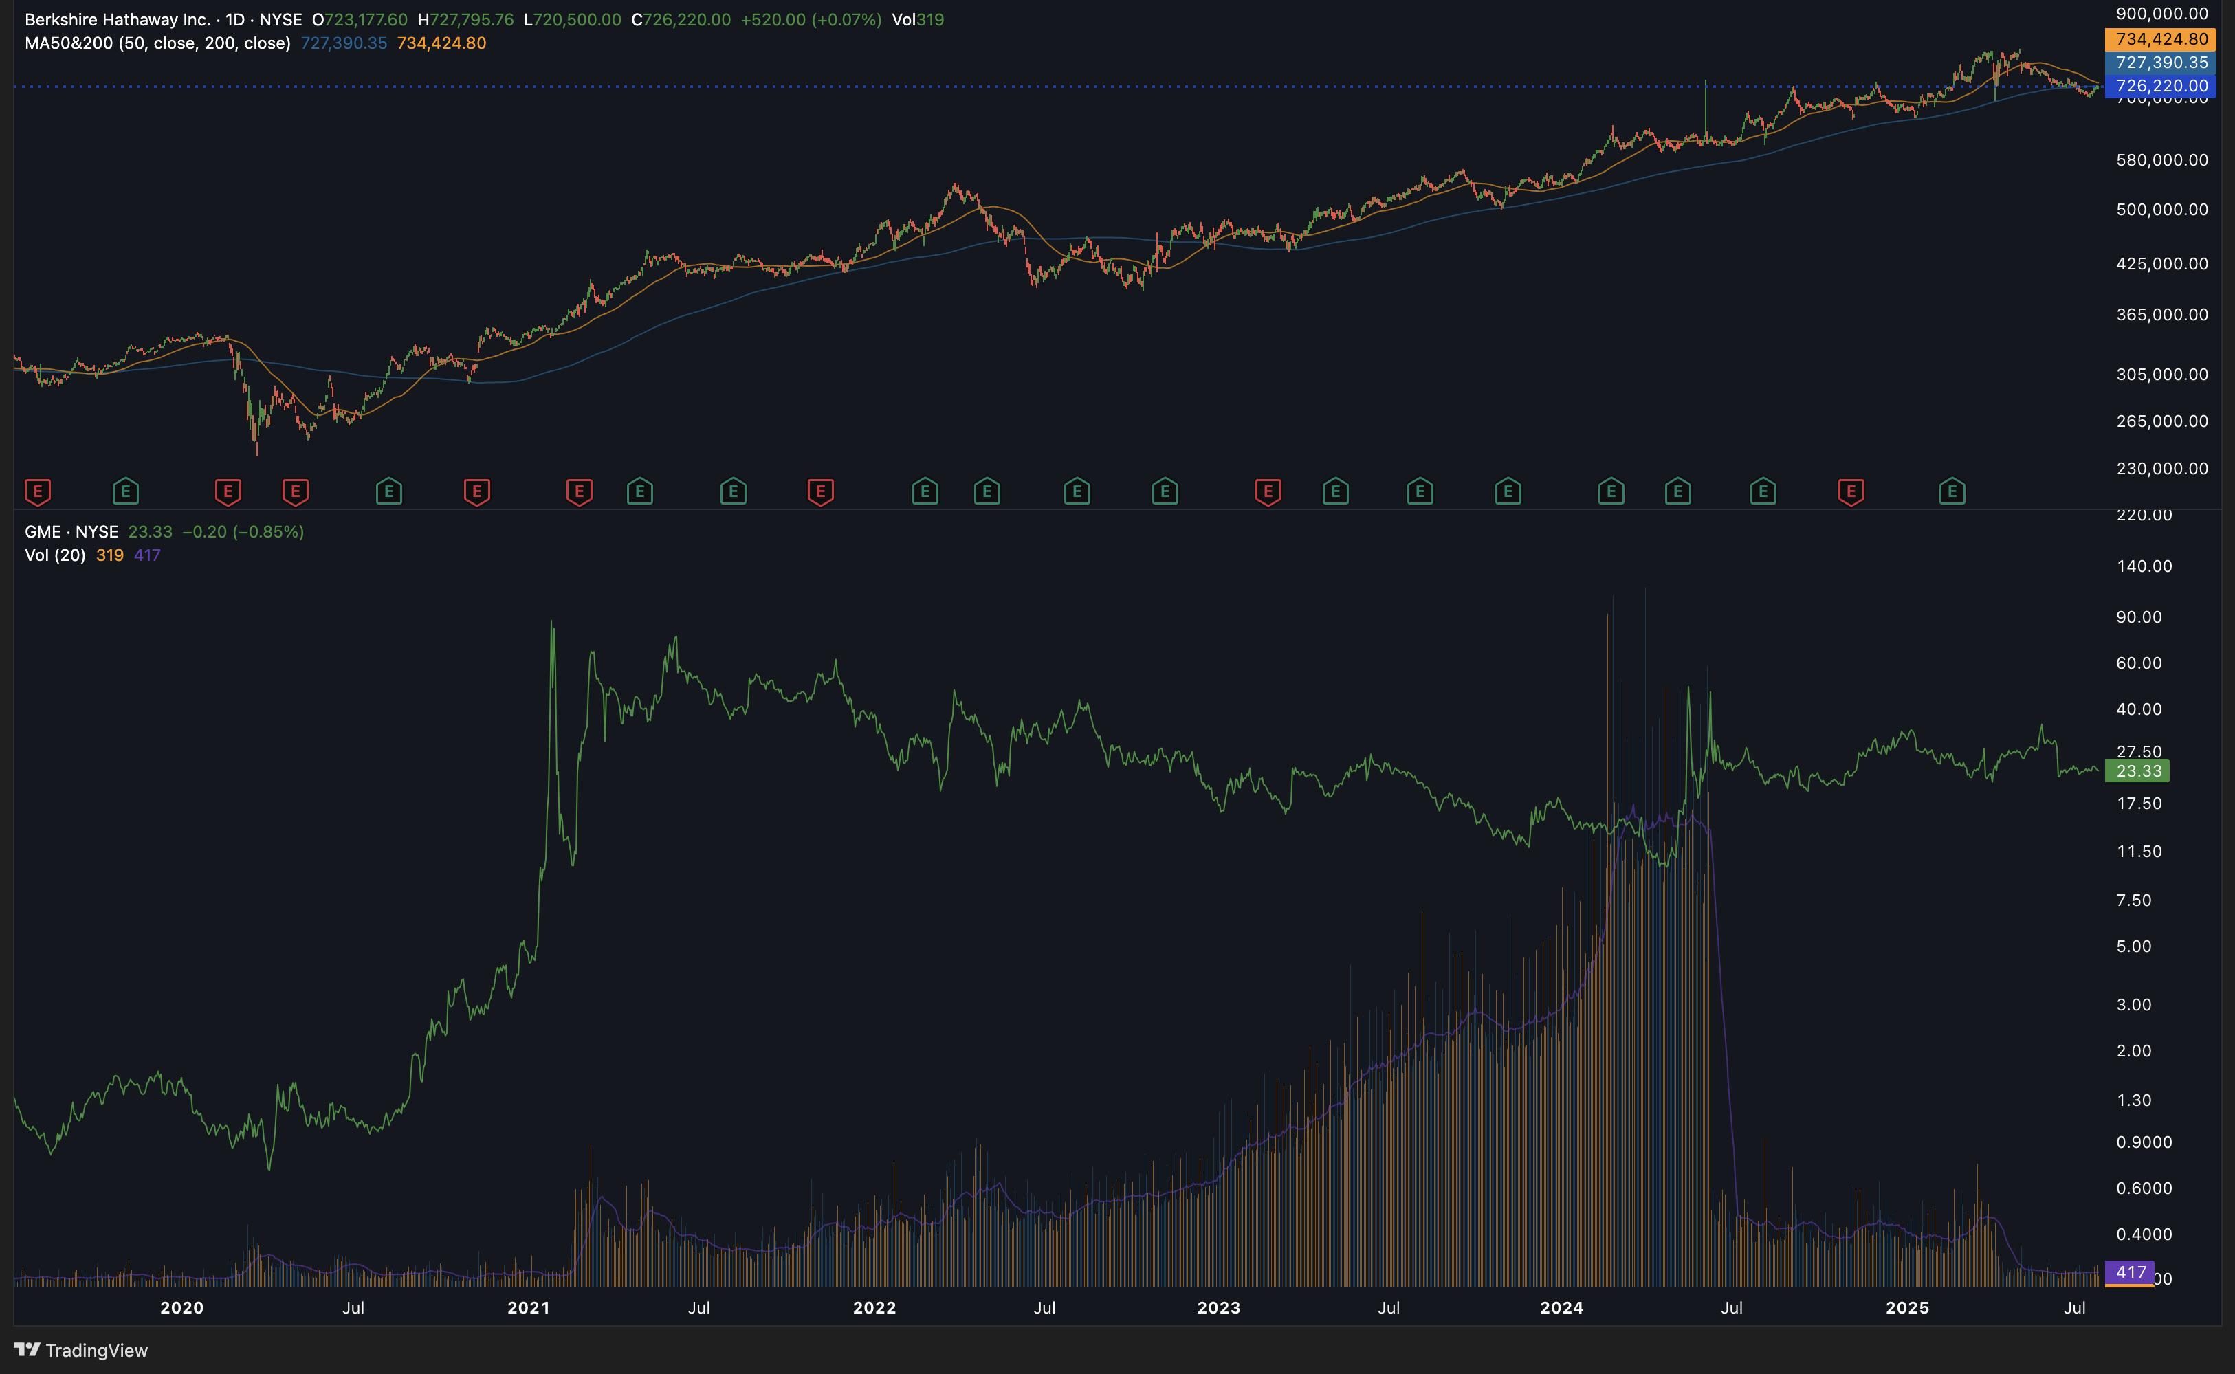Select the red earnings marker from February 2021
2235x1374 pixels.
(579, 491)
